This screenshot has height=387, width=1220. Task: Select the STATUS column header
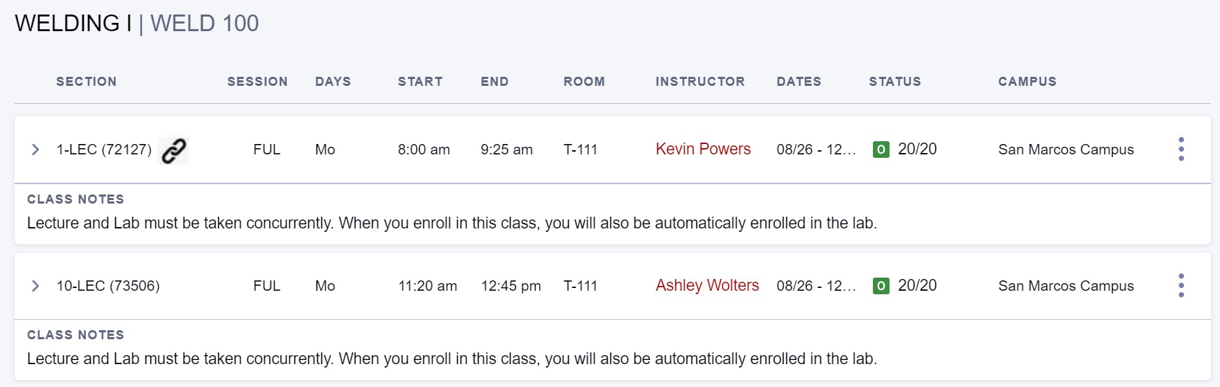[895, 82]
